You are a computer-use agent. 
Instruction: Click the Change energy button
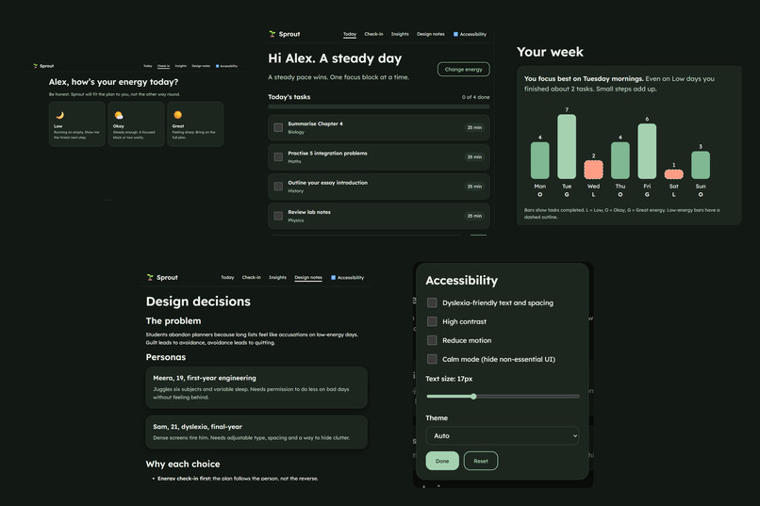coord(463,69)
